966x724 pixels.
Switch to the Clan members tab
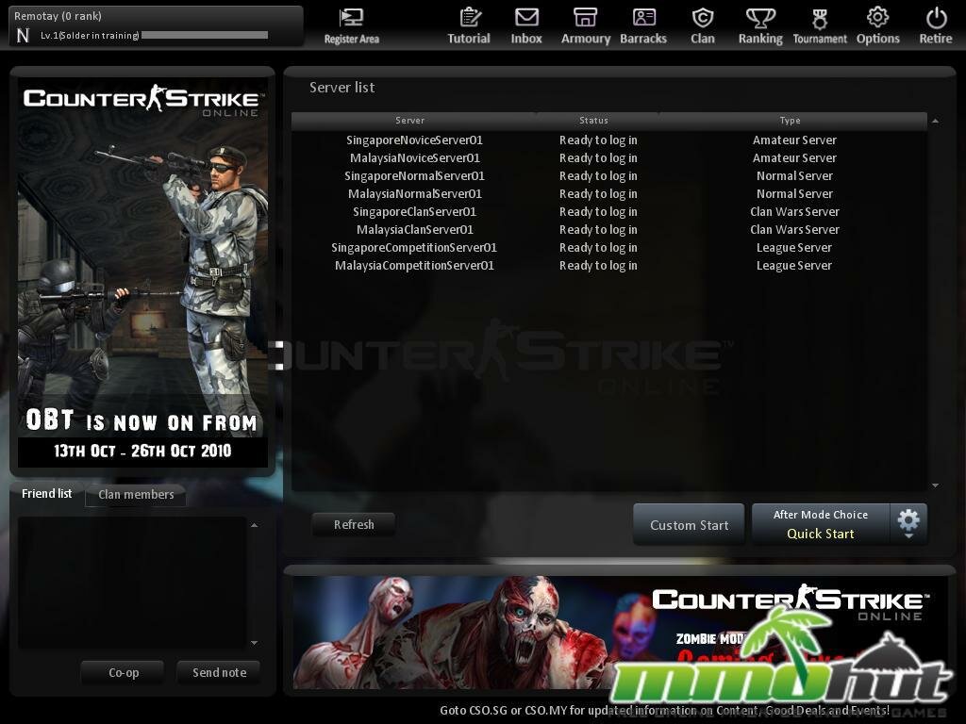coord(136,494)
